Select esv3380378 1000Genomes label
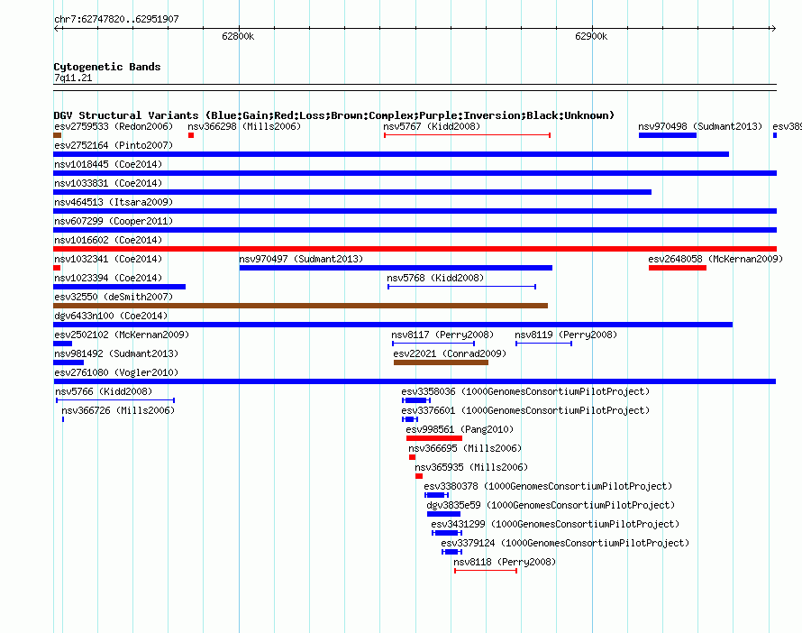The width and height of the screenshot is (802, 633). click(548, 486)
